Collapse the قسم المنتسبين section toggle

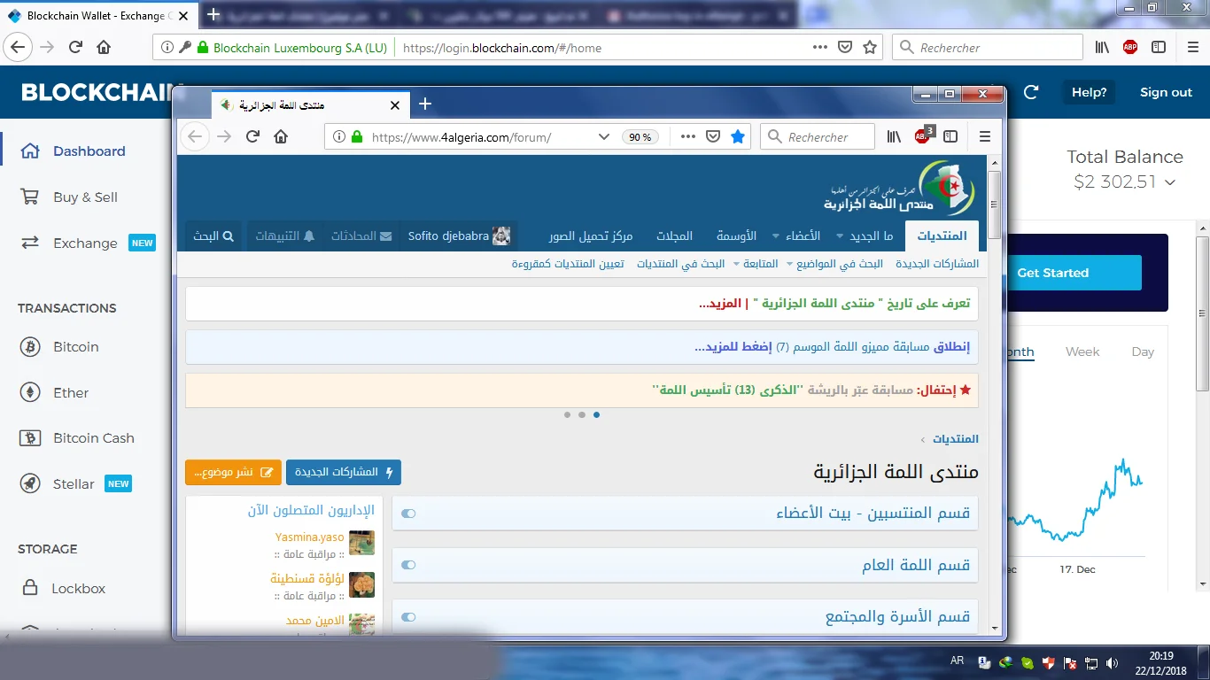click(408, 514)
